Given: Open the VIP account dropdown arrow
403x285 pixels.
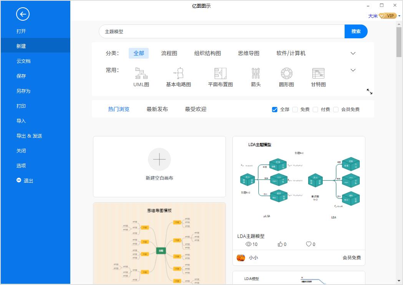Looking at the screenshot, I should pos(399,16).
